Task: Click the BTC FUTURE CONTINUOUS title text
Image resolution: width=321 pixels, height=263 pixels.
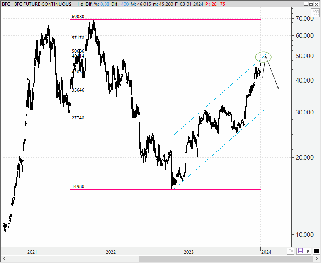Action: point(43,4)
